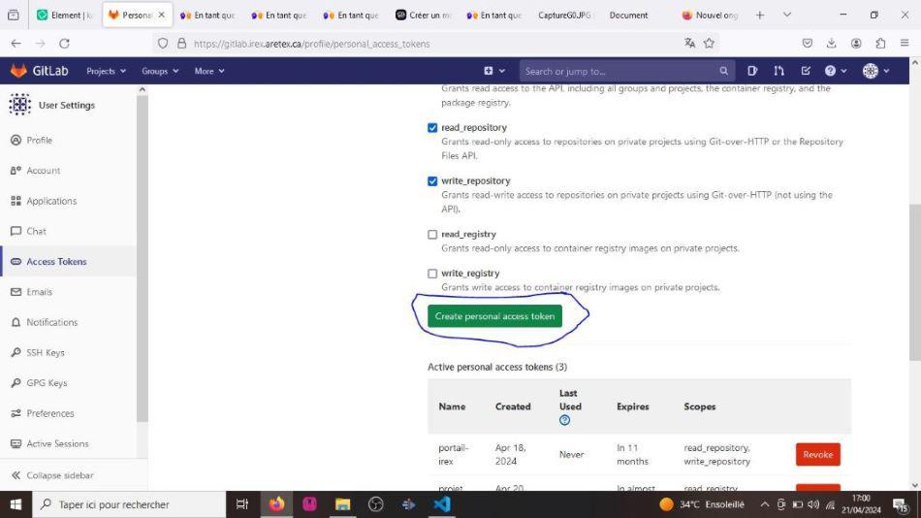Open the dropdown chevron beside the plus icon

point(501,71)
